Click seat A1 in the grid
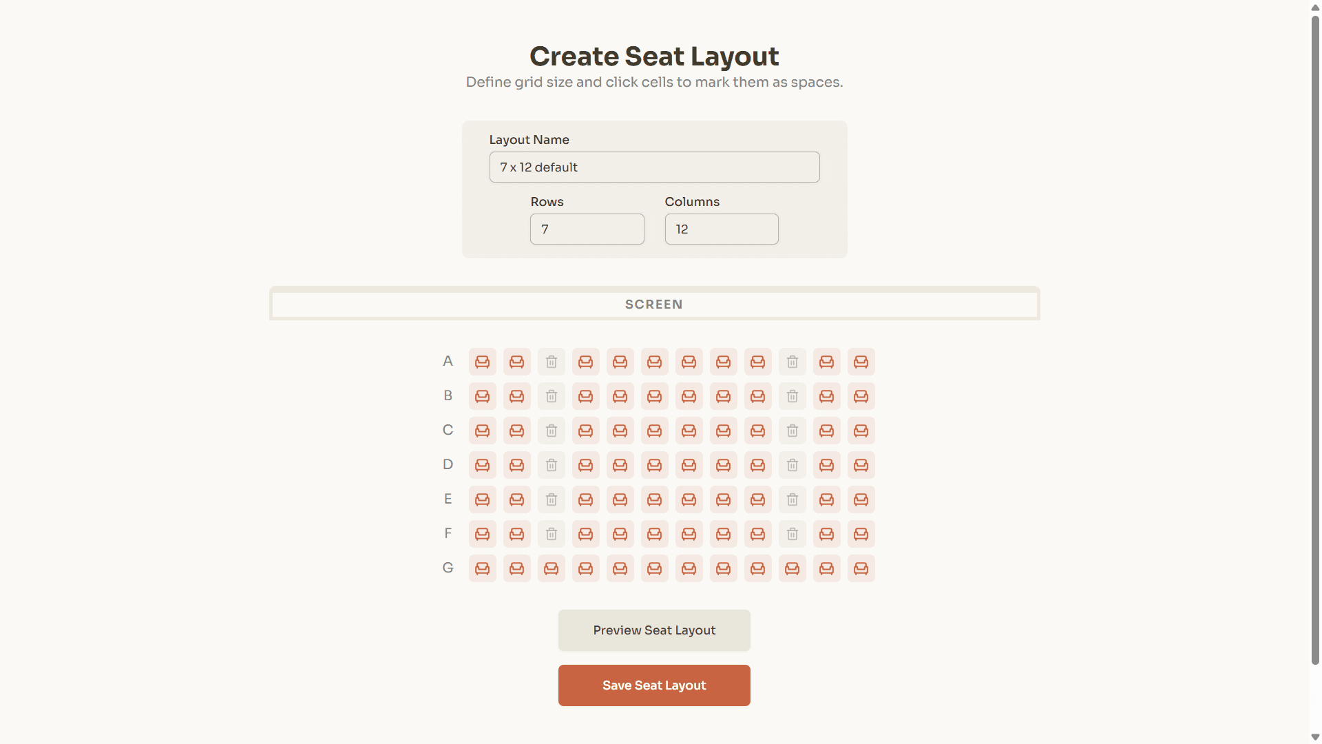Screen dimensions: 1322x744 pyautogui.click(x=482, y=362)
